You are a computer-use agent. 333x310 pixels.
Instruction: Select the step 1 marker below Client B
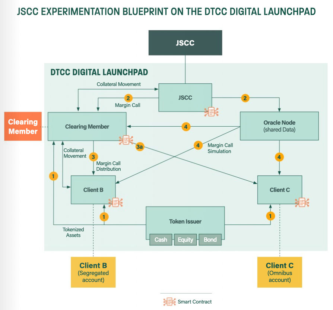pos(104,217)
